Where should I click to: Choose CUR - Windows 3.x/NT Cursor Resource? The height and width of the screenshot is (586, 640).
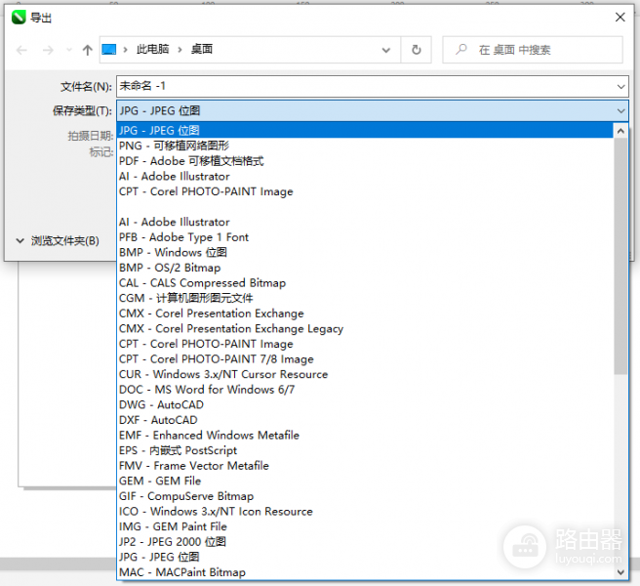(x=365, y=374)
